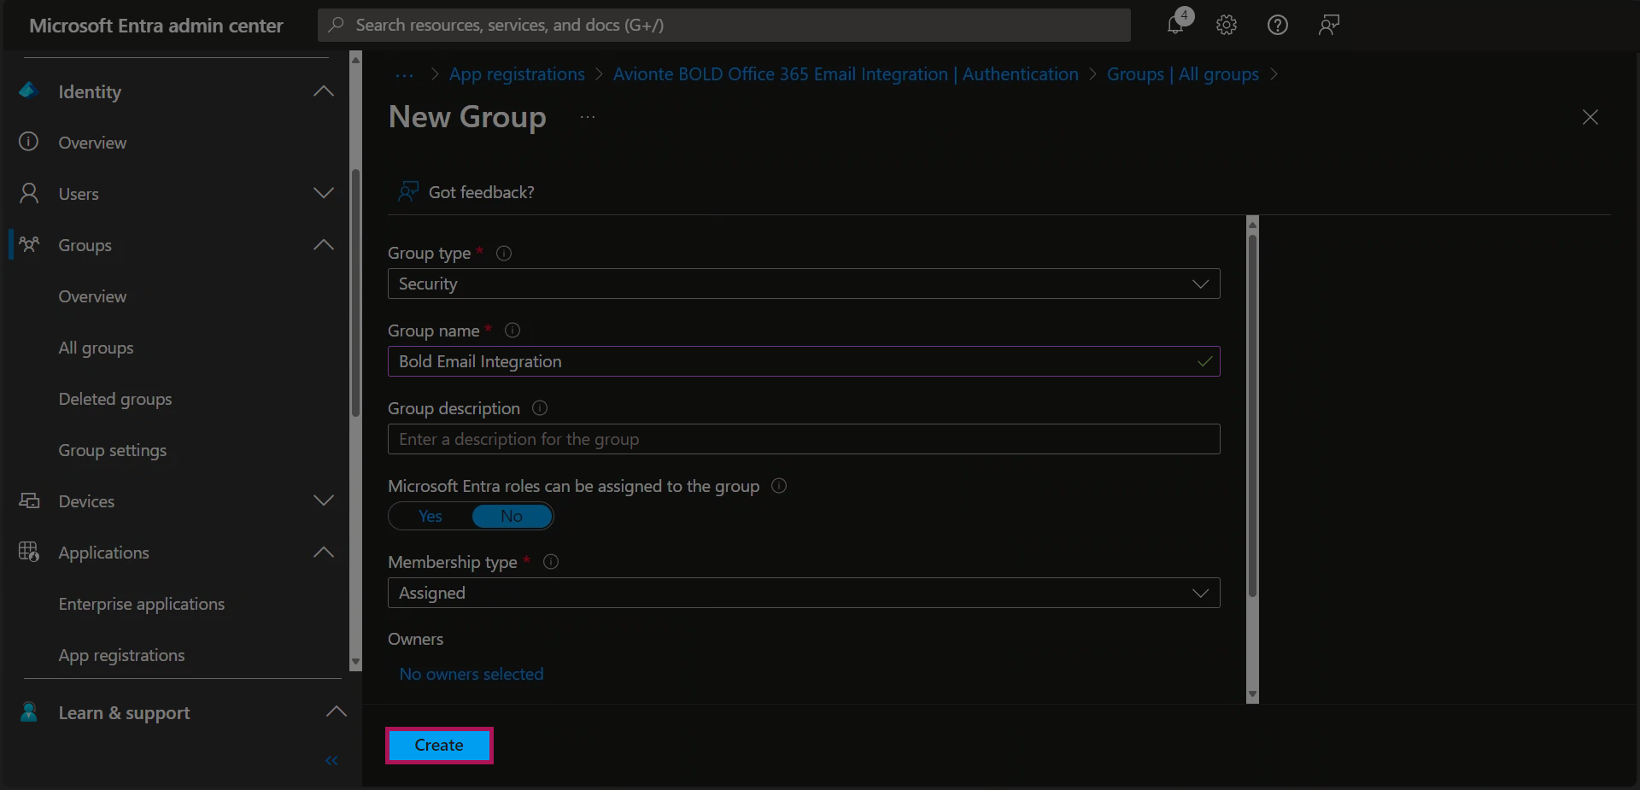Open the notifications bell icon
Image resolution: width=1640 pixels, height=790 pixels.
click(1176, 25)
